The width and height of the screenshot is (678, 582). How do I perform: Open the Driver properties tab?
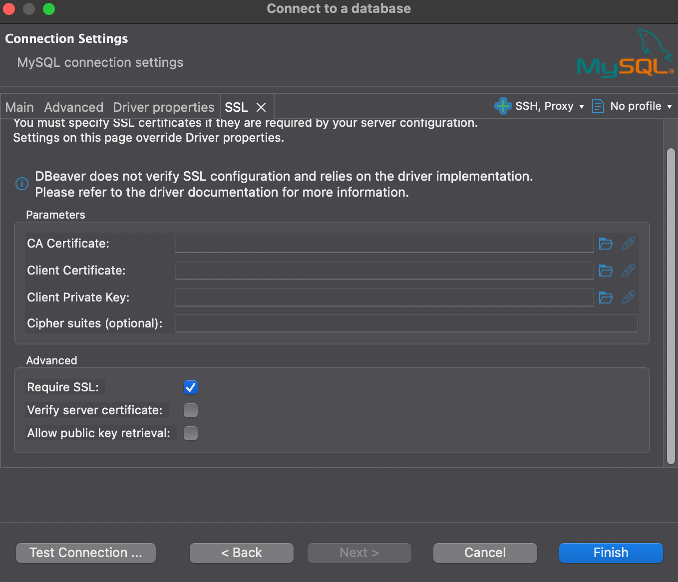pyautogui.click(x=163, y=107)
